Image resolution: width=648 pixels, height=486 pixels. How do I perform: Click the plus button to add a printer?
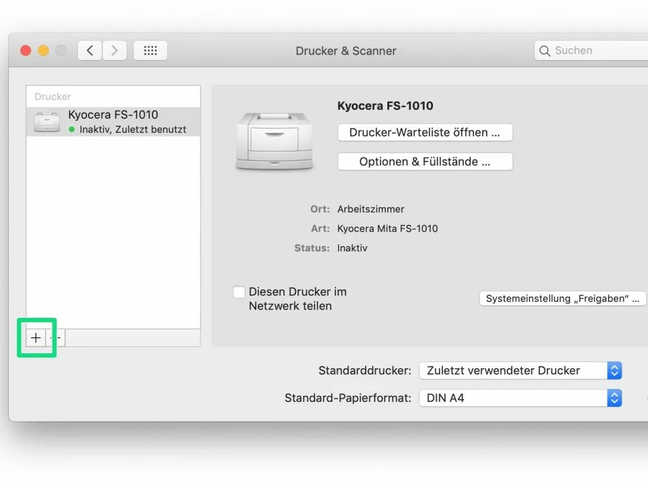tap(36, 338)
